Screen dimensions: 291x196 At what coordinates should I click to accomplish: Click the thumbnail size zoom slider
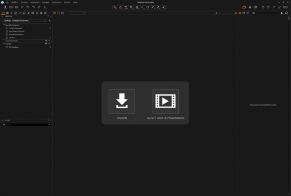(226, 13)
